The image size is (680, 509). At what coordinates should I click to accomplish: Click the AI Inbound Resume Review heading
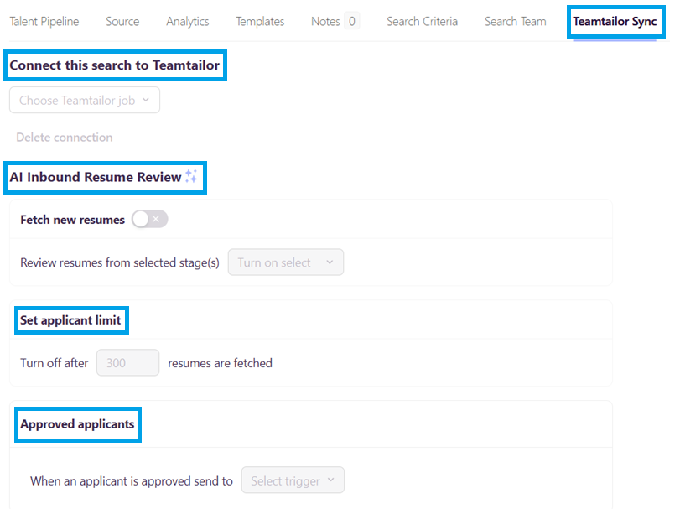96,177
